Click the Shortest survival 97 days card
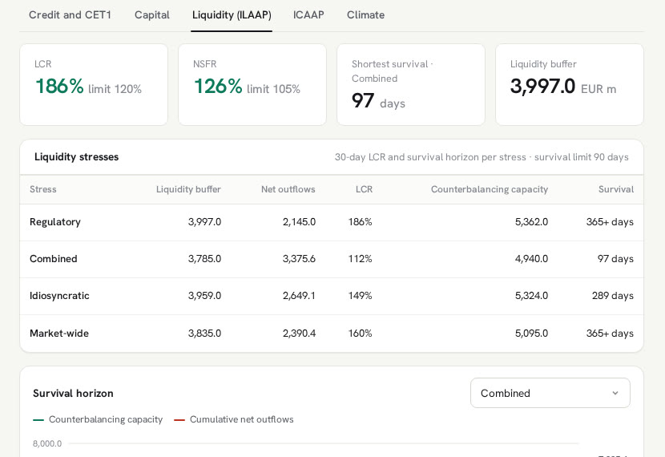Image resolution: width=665 pixels, height=457 pixels. (411, 84)
